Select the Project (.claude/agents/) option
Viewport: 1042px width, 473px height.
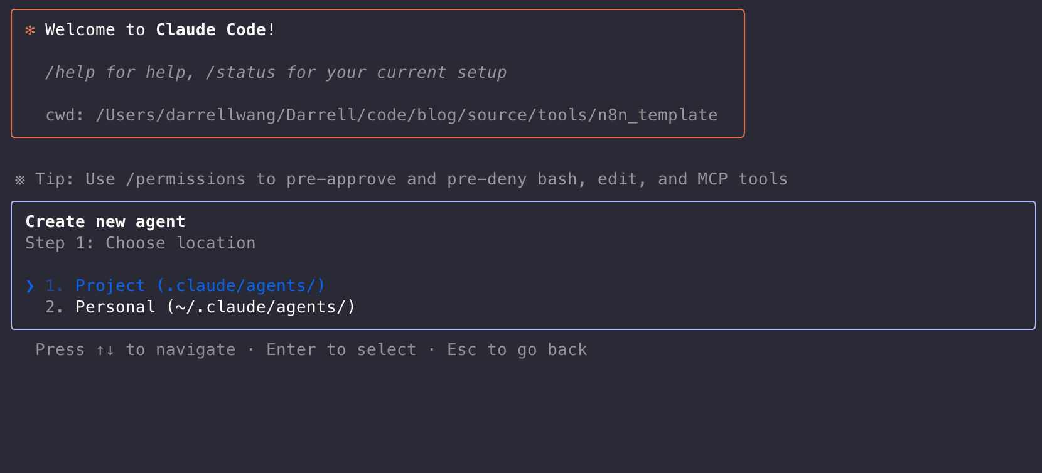(200, 286)
